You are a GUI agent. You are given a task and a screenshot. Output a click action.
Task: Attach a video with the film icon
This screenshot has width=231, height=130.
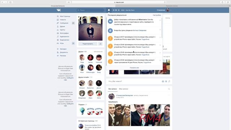tap(166, 81)
